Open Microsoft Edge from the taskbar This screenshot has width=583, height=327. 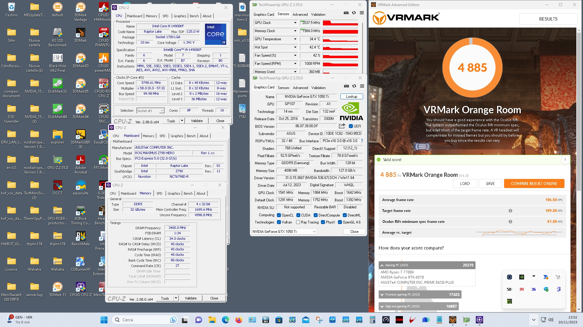[x=225, y=320]
